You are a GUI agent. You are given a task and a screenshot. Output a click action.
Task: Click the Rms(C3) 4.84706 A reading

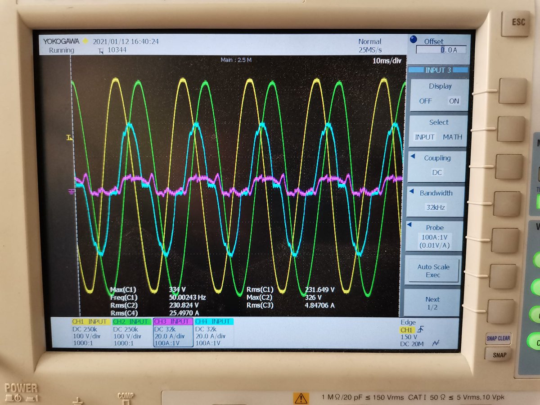[x=291, y=305]
